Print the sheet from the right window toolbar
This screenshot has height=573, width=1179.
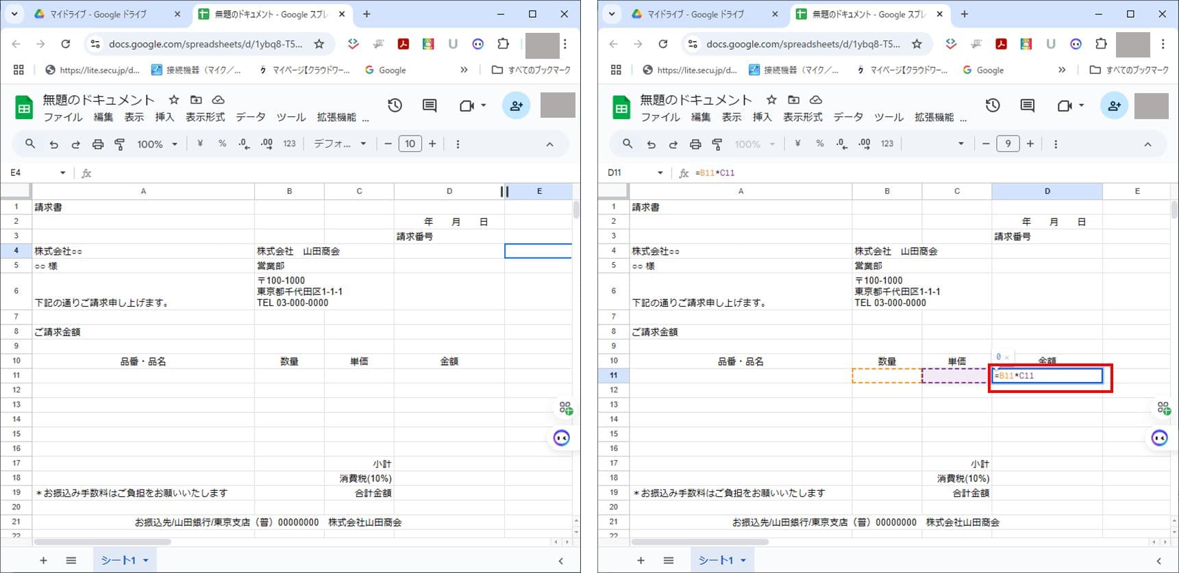[x=695, y=144]
